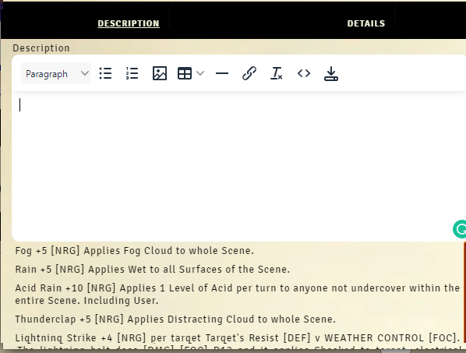This screenshot has height=353, width=466.
Task: Open the Paragraph style dropdown
Action: (56, 73)
